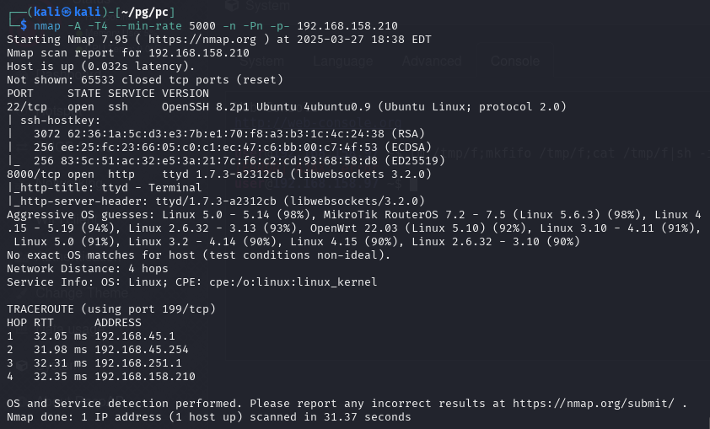
Task: Go to the faint Console tab
Action: pyautogui.click(x=515, y=62)
